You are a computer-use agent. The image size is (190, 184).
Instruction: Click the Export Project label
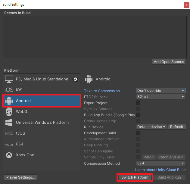[x=96, y=103]
